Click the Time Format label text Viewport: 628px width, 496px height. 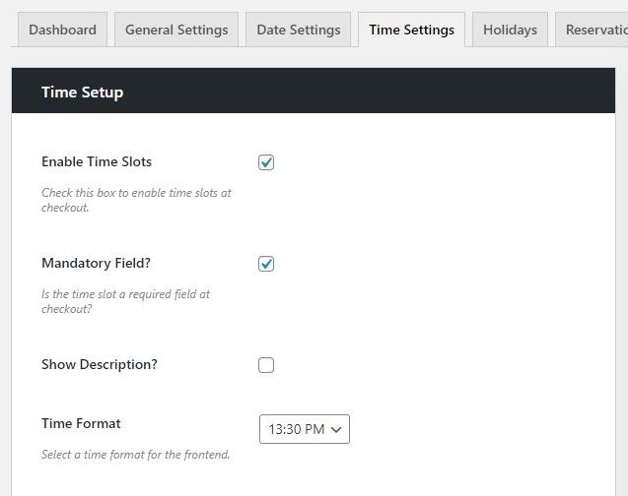point(81,423)
